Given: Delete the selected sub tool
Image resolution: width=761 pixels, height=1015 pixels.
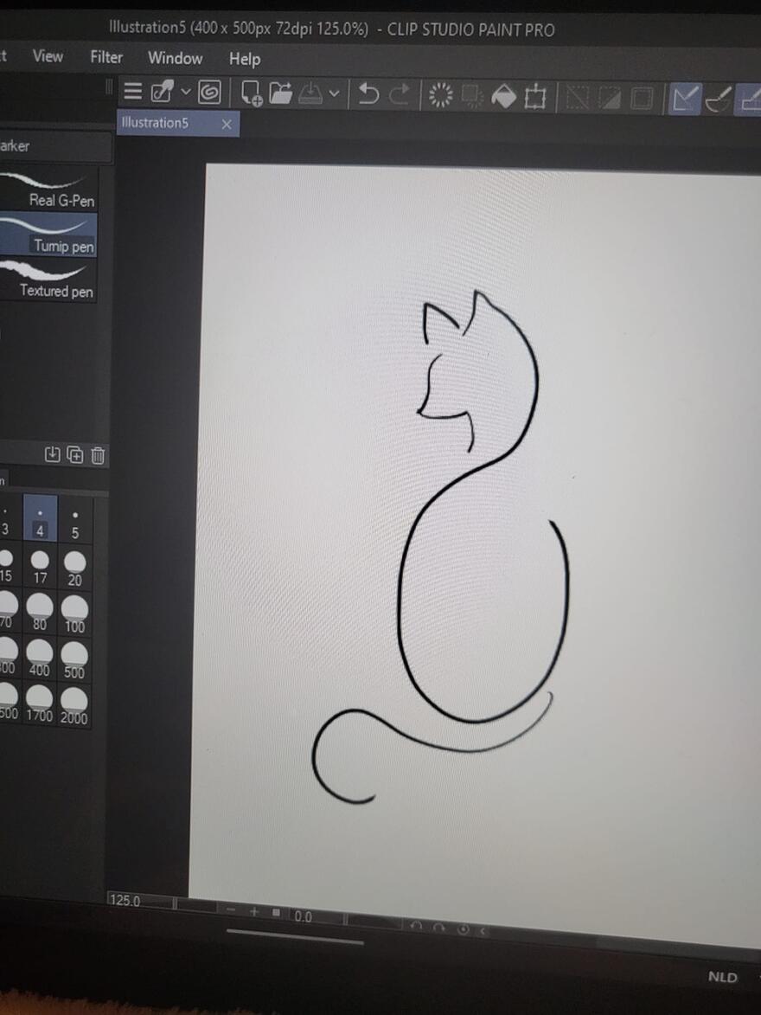Looking at the screenshot, I should [x=98, y=456].
